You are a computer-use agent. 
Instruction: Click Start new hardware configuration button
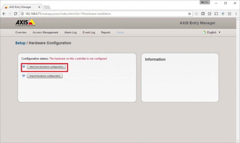point(46,67)
